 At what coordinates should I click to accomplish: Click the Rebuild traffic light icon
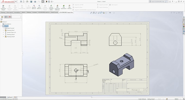coord(47,2)
